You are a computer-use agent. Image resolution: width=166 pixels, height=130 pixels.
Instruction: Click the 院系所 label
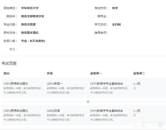pyautogui.click(x=12, y=16)
